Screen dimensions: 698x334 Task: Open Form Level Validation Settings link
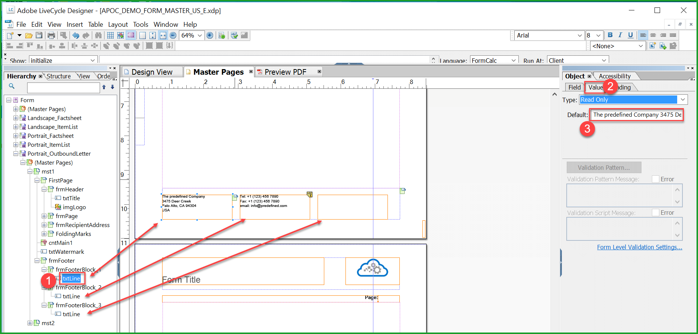point(639,247)
